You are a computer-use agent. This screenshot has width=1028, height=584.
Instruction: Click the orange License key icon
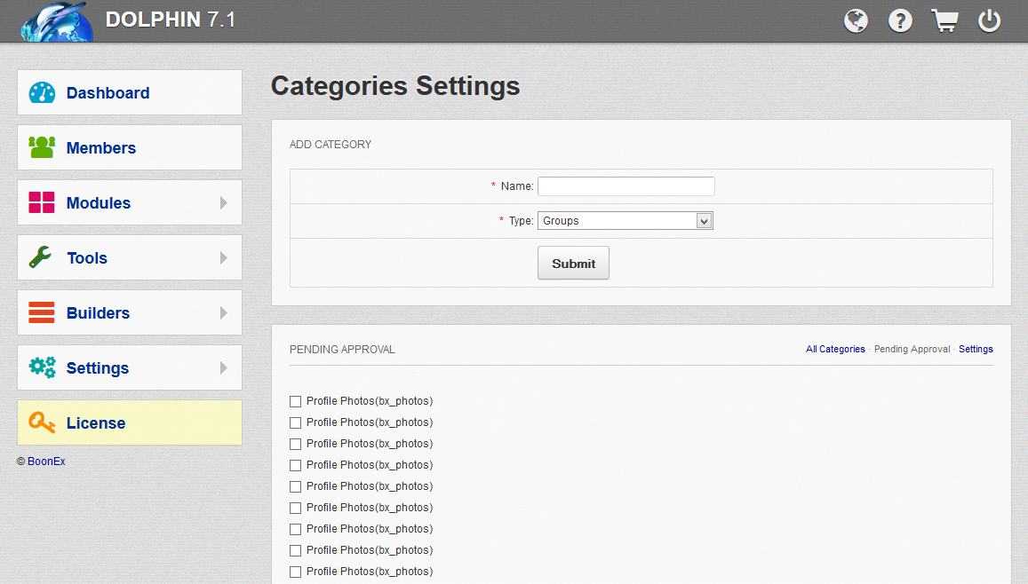(42, 423)
